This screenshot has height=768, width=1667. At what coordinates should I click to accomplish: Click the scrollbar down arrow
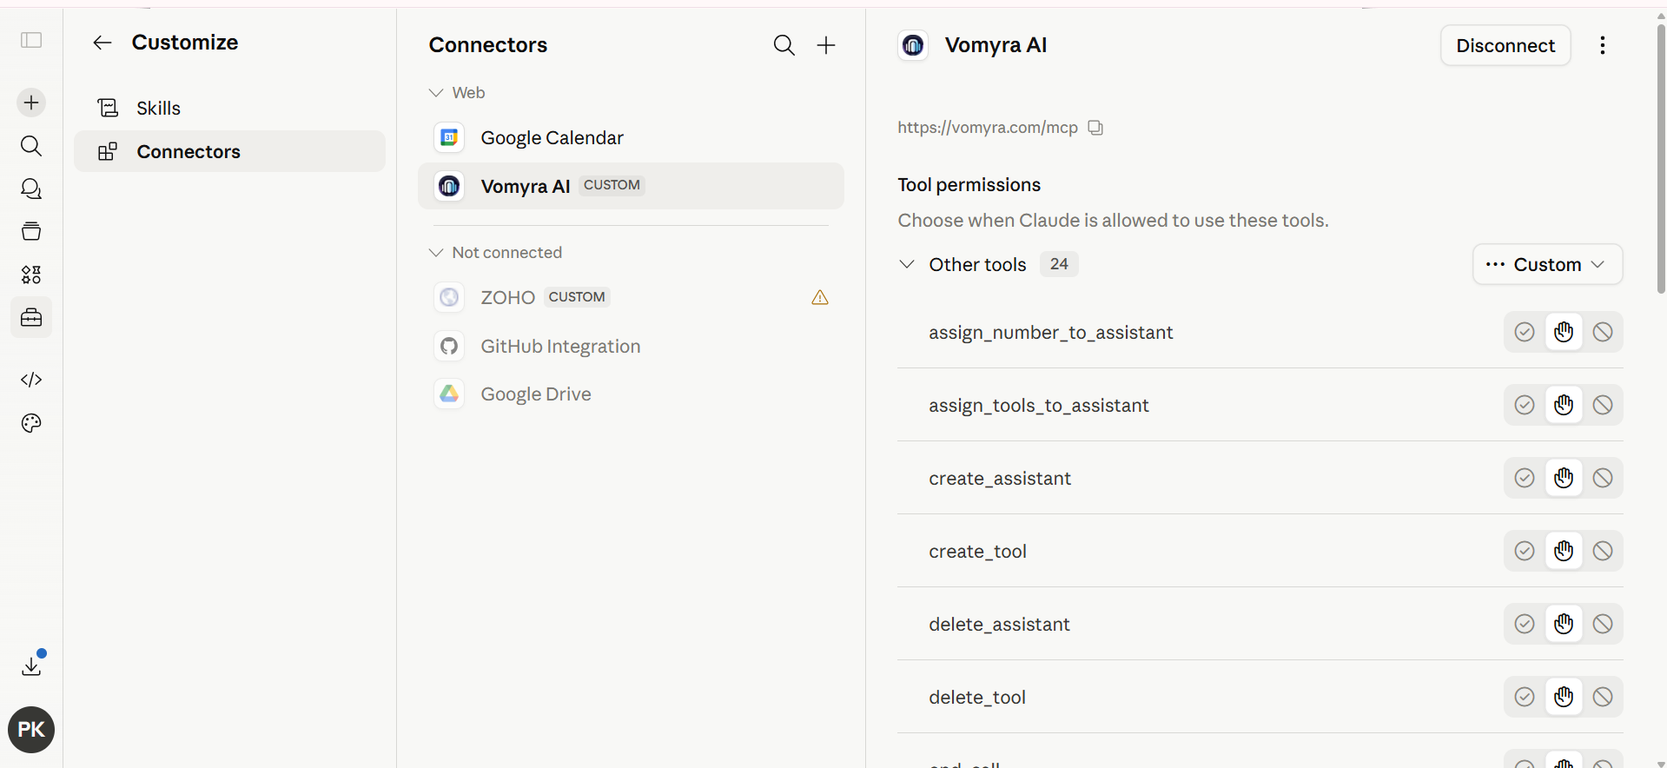coord(1661,763)
